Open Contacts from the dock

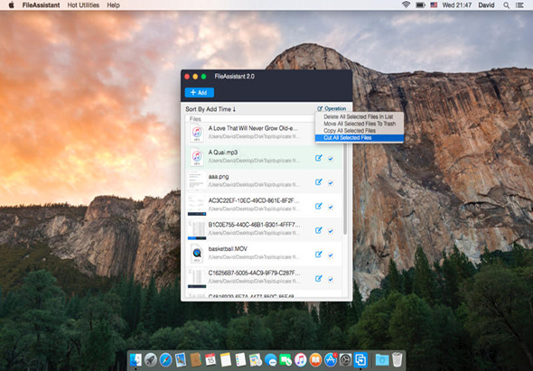195,360
